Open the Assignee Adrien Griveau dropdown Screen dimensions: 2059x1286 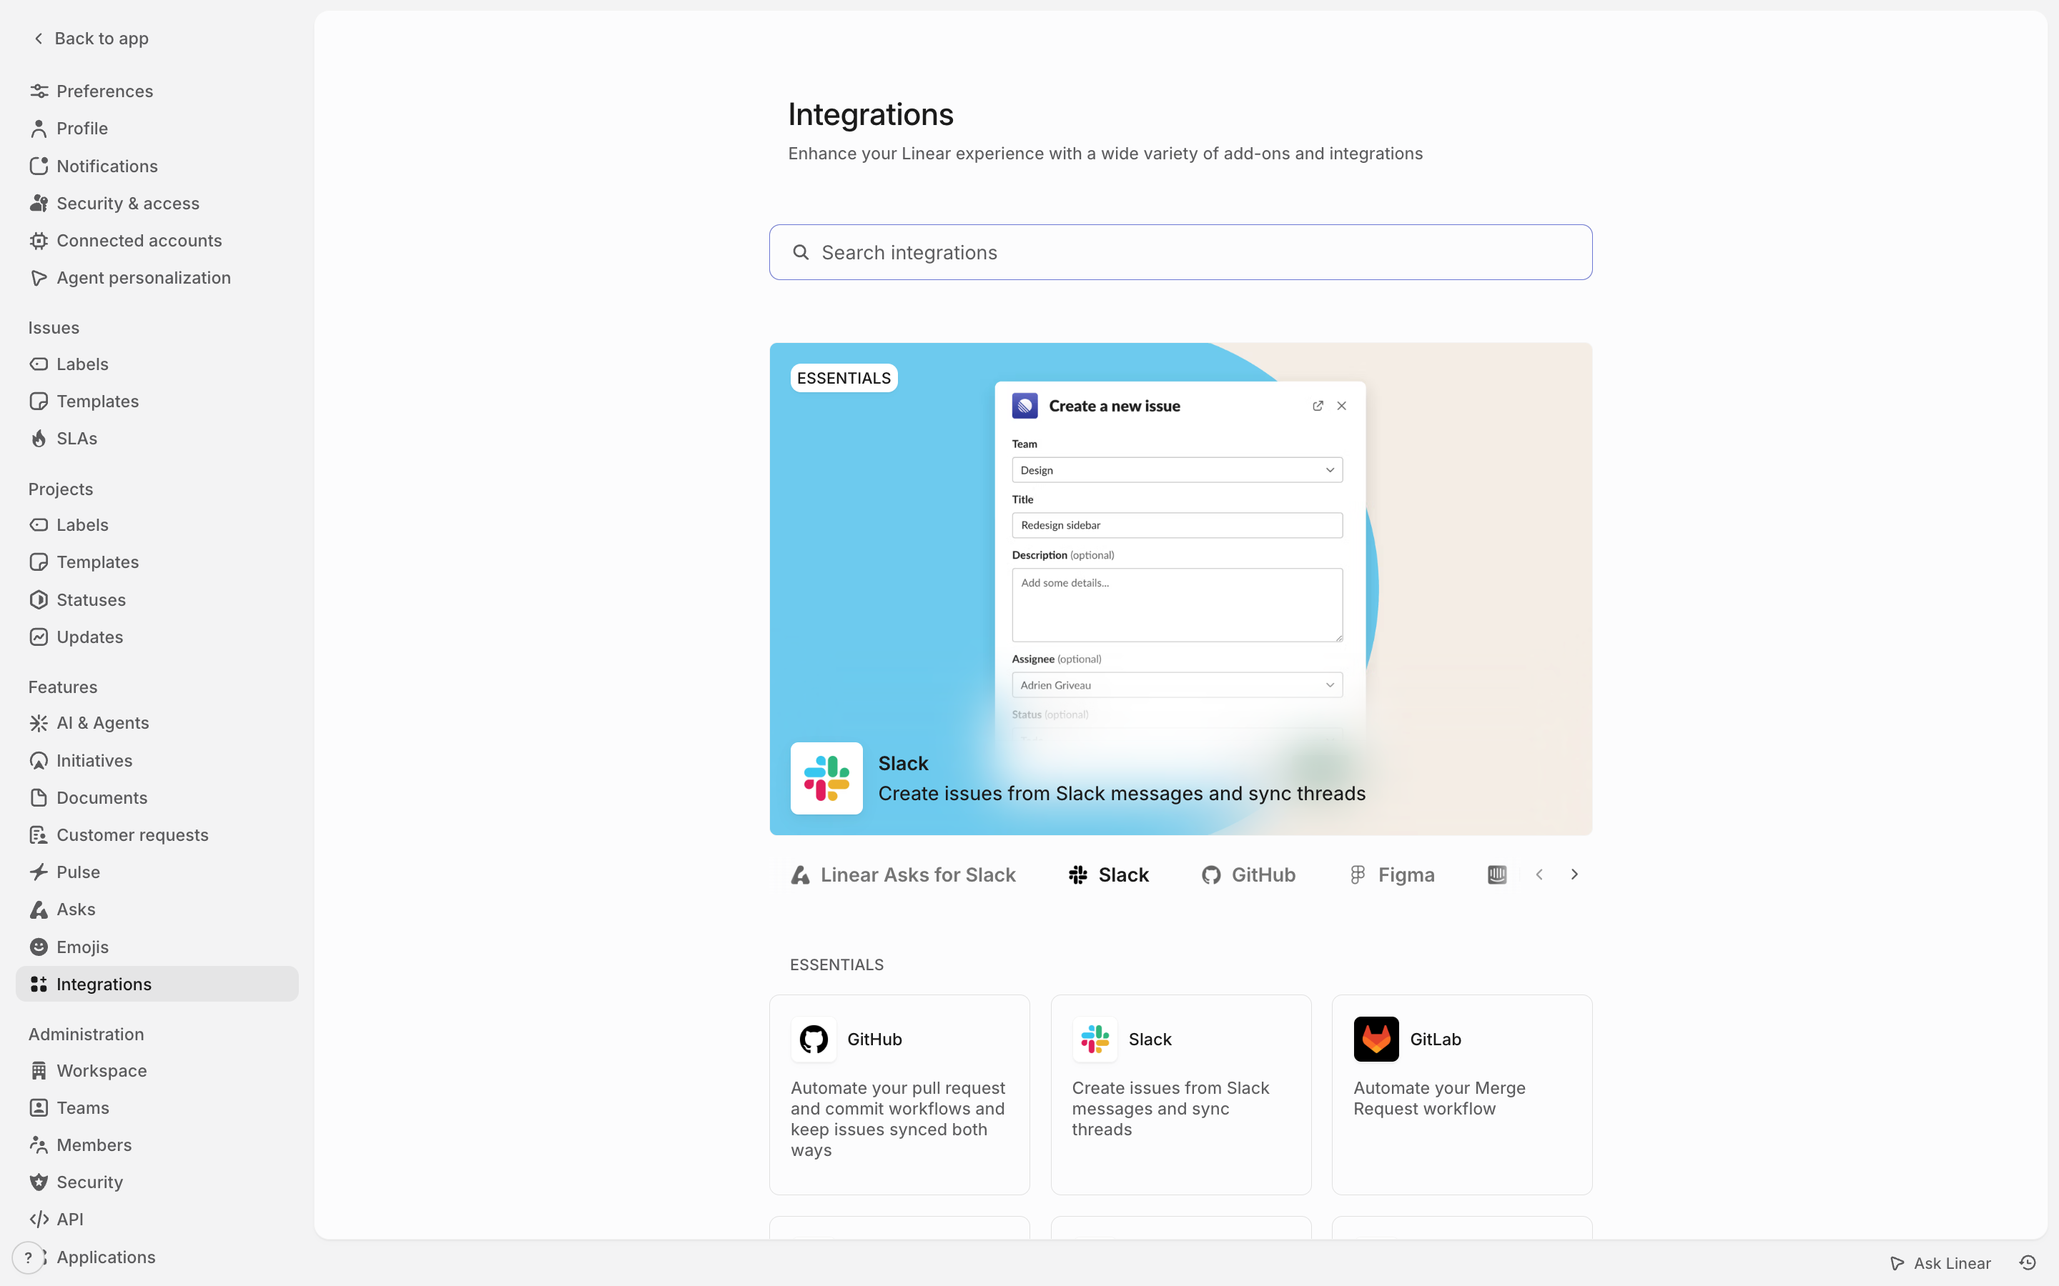tap(1177, 684)
